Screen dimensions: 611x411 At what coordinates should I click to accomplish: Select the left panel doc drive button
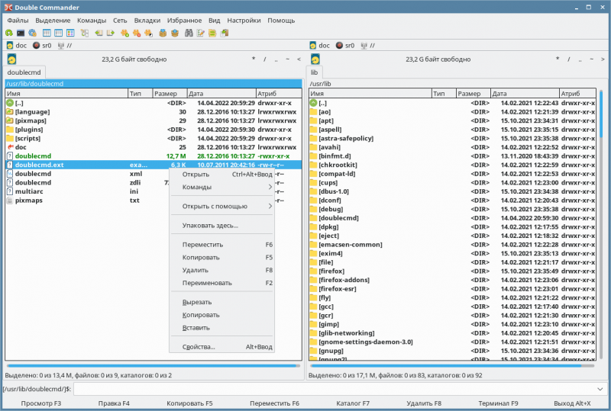(x=17, y=46)
